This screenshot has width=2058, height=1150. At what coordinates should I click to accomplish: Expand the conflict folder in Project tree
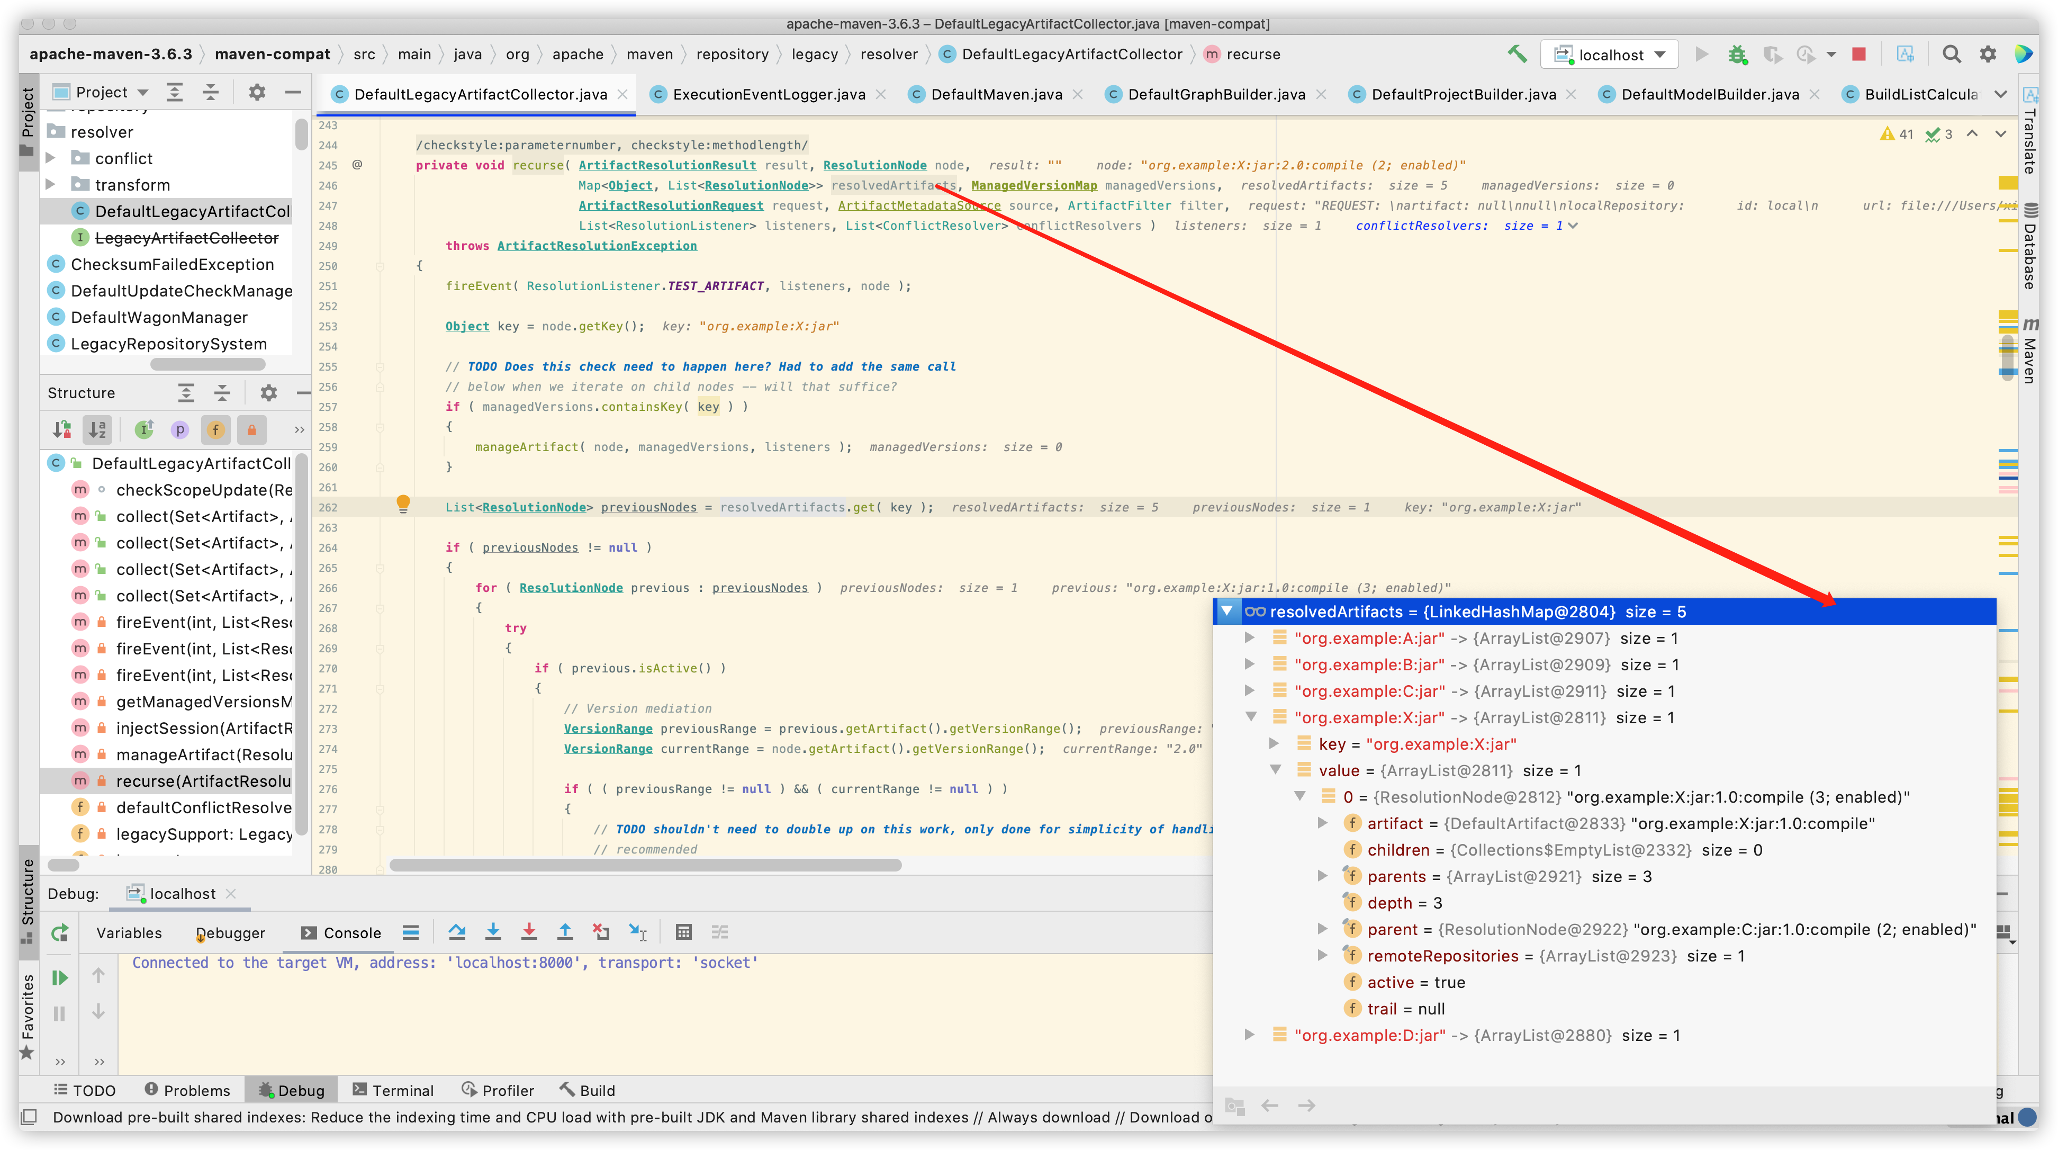click(50, 158)
